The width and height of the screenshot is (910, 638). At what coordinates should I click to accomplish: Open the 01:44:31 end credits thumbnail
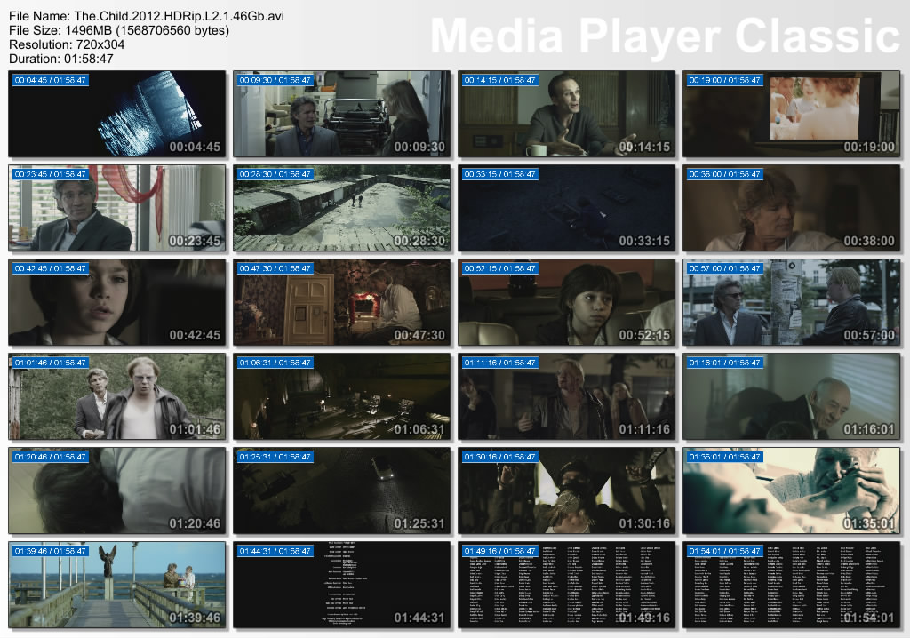[342, 585]
